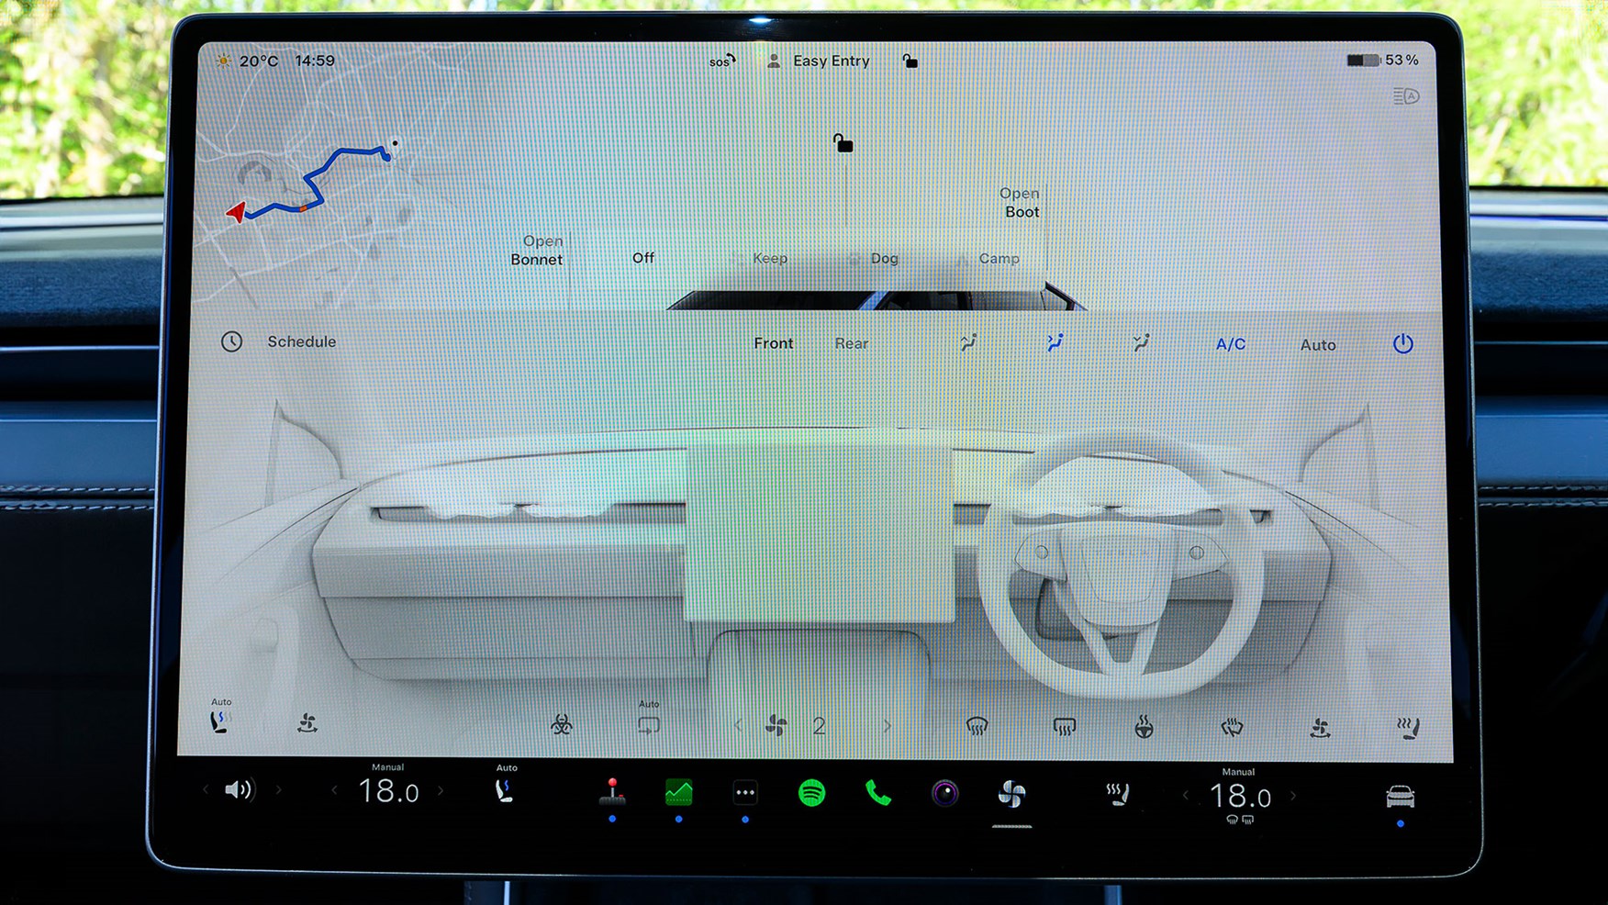Viewport: 1608px width, 905px height.
Task: Open the Bonnet
Action: pos(537,250)
